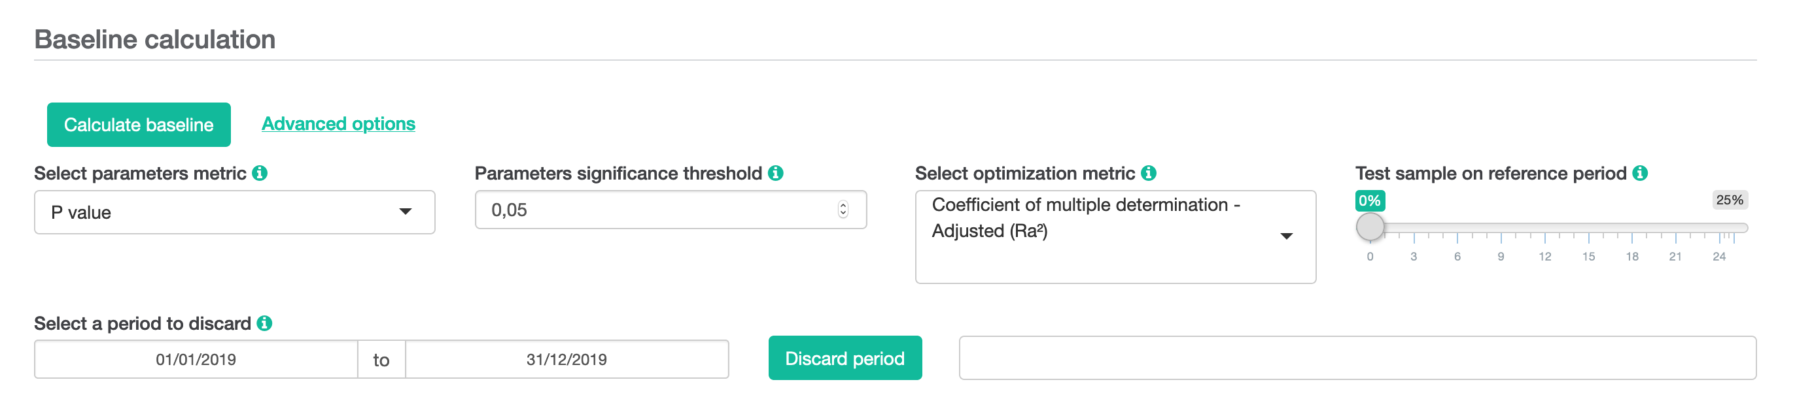The height and width of the screenshot is (414, 1795).
Task: Click the Calculate baseline button
Action: [x=139, y=124]
